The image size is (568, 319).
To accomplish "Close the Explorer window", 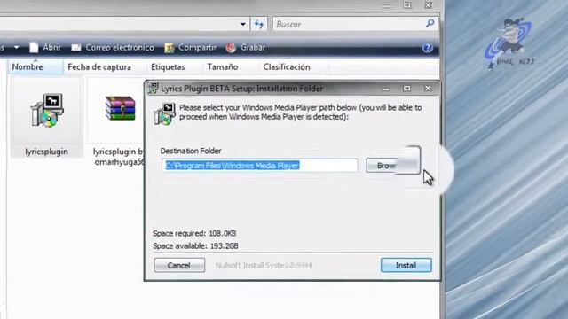I will pos(429,5).
